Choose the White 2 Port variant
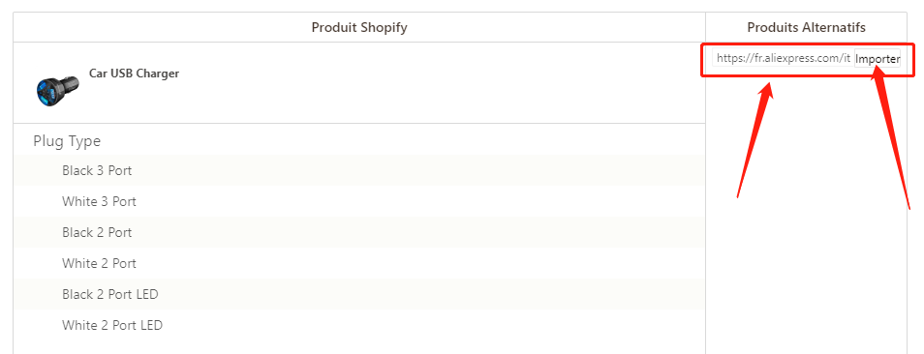This screenshot has height=354, width=924. click(x=359, y=263)
